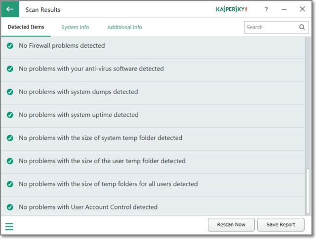The height and width of the screenshot is (239, 316).
Task: Click check icon beside system dumps result
Action: tap(10, 92)
